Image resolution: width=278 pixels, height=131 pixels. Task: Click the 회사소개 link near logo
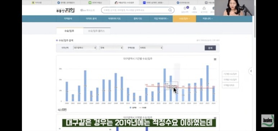pos(88,10)
